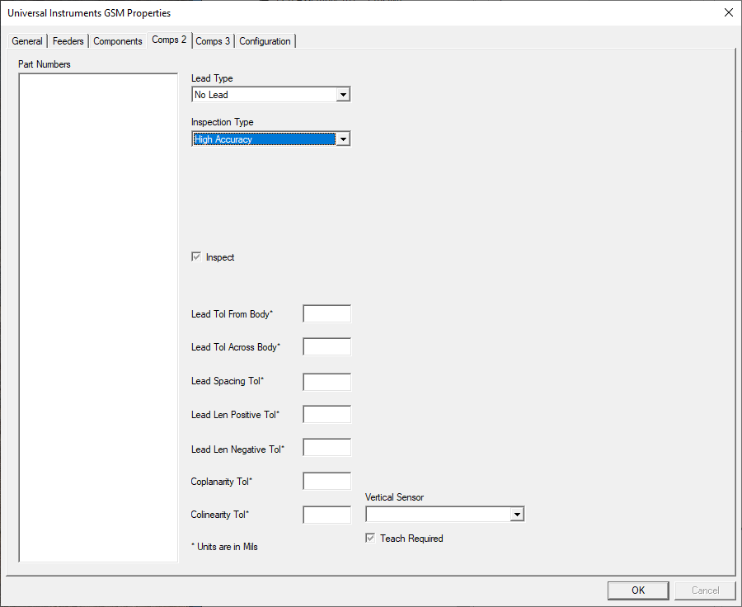Select the Lead Spacing Tol field
Screen dimensions: 742x607
point(326,381)
